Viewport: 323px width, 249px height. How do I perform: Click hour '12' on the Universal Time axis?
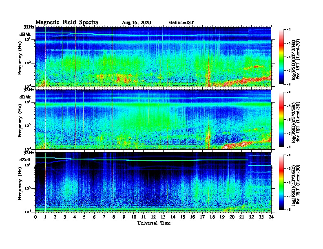[153, 217]
